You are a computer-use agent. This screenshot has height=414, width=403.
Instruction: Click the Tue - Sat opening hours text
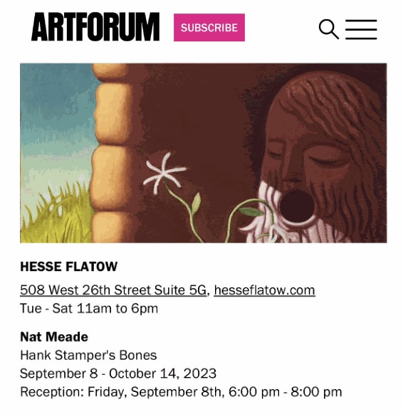(x=89, y=309)
